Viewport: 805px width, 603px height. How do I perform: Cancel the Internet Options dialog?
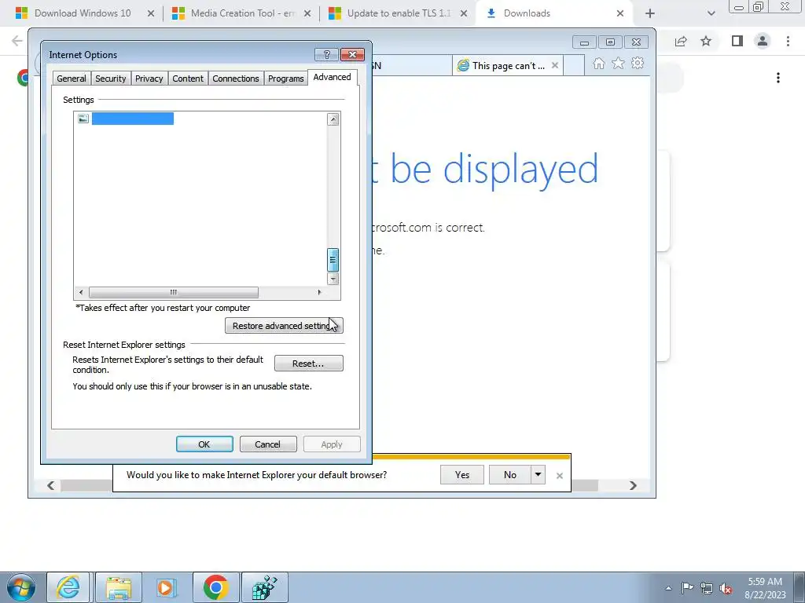tap(268, 444)
